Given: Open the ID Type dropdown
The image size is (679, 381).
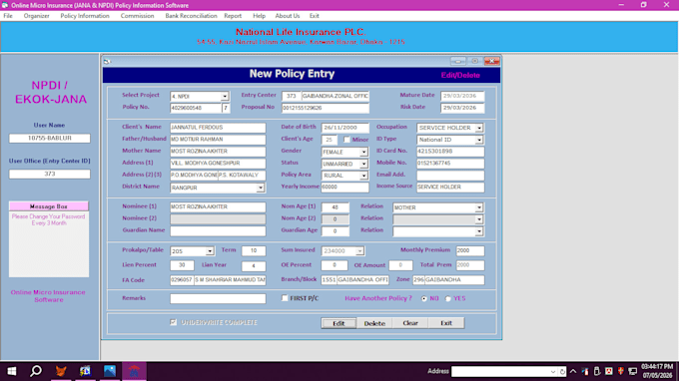Looking at the screenshot, I should click(479, 140).
